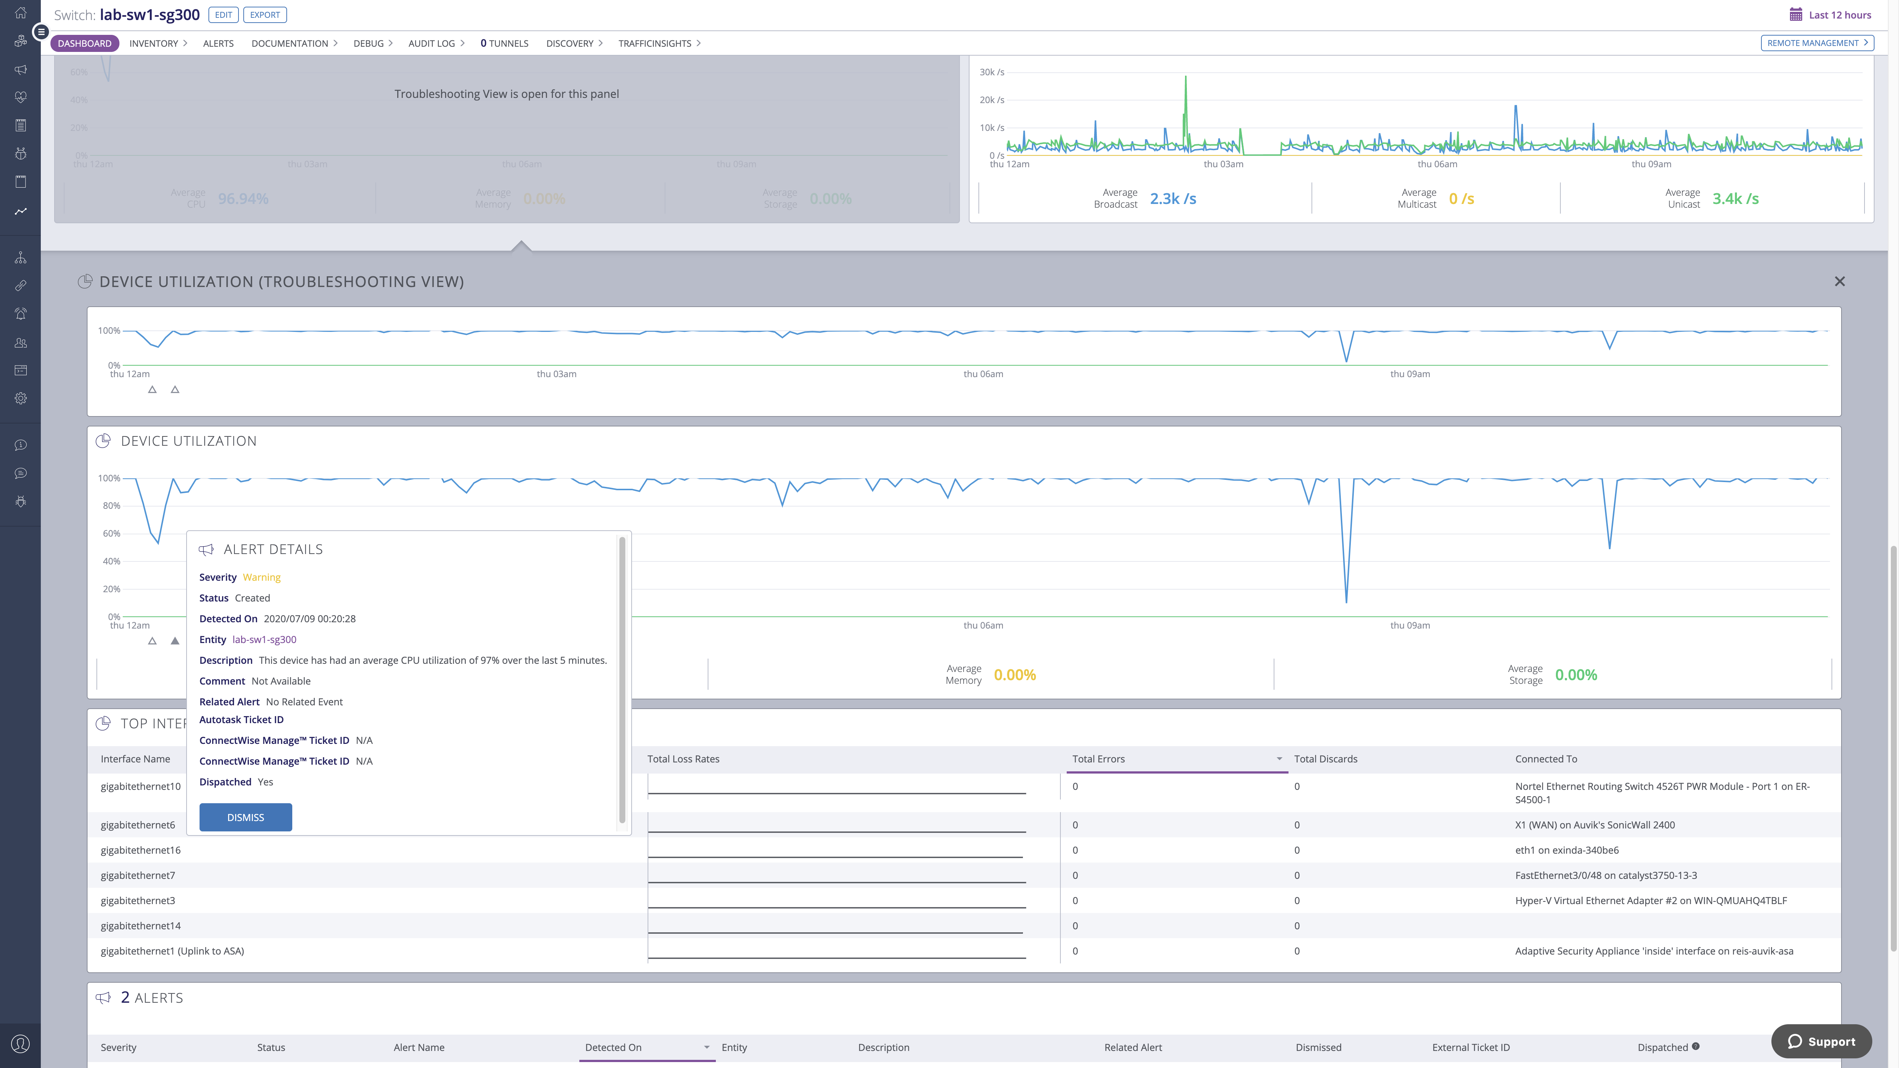Switch to the Alerts tab
Viewport: 1899px width, 1068px height.
(x=218, y=43)
